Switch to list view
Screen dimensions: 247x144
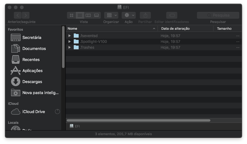(x=80, y=15)
